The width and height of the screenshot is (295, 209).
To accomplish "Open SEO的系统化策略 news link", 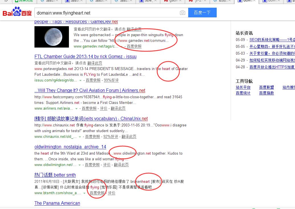I will tap(272, 40).
